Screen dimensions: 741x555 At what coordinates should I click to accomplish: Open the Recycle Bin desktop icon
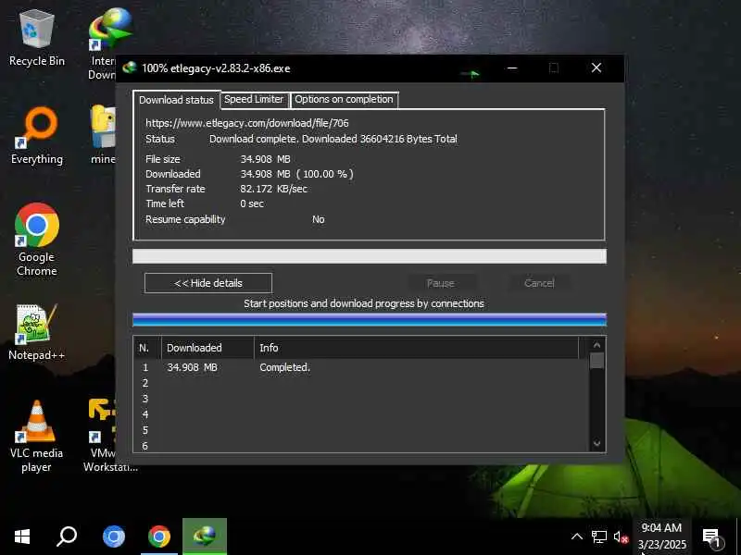(x=36, y=39)
